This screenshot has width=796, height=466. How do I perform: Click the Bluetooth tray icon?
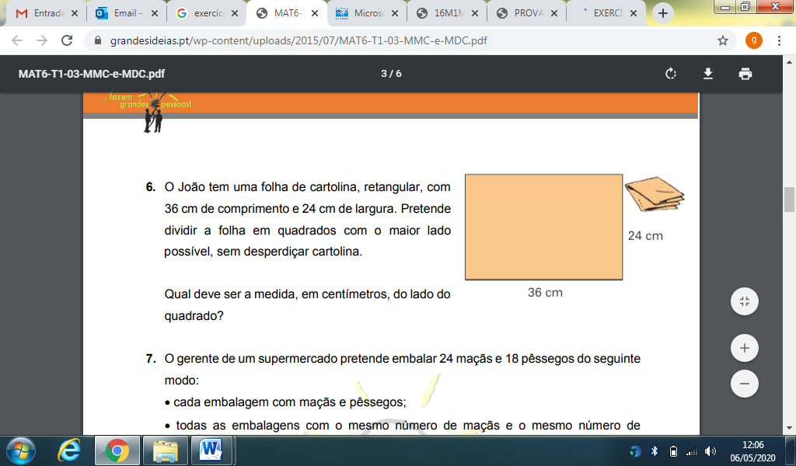(x=655, y=450)
